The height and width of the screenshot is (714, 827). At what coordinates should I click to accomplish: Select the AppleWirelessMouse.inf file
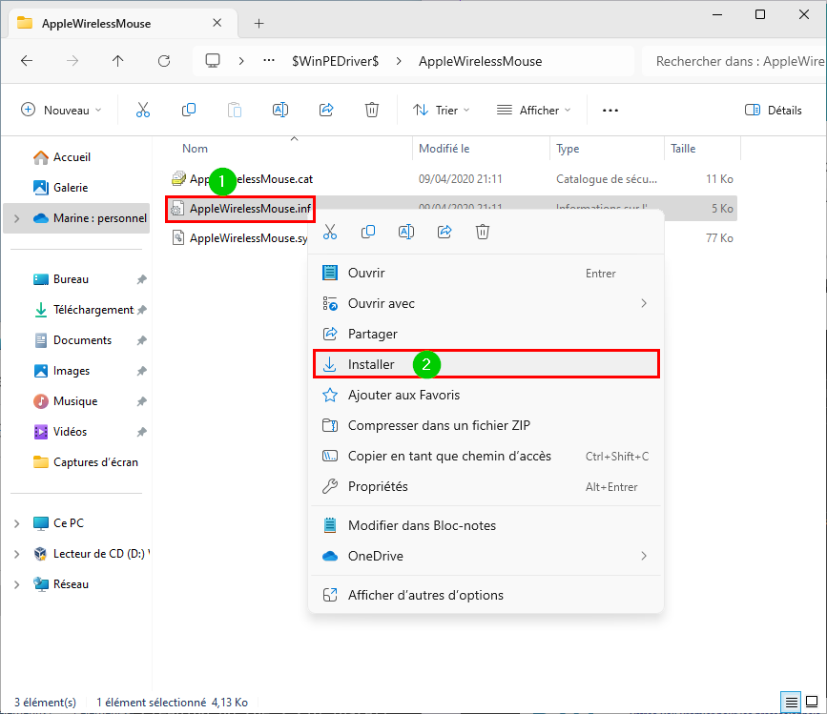pos(241,209)
